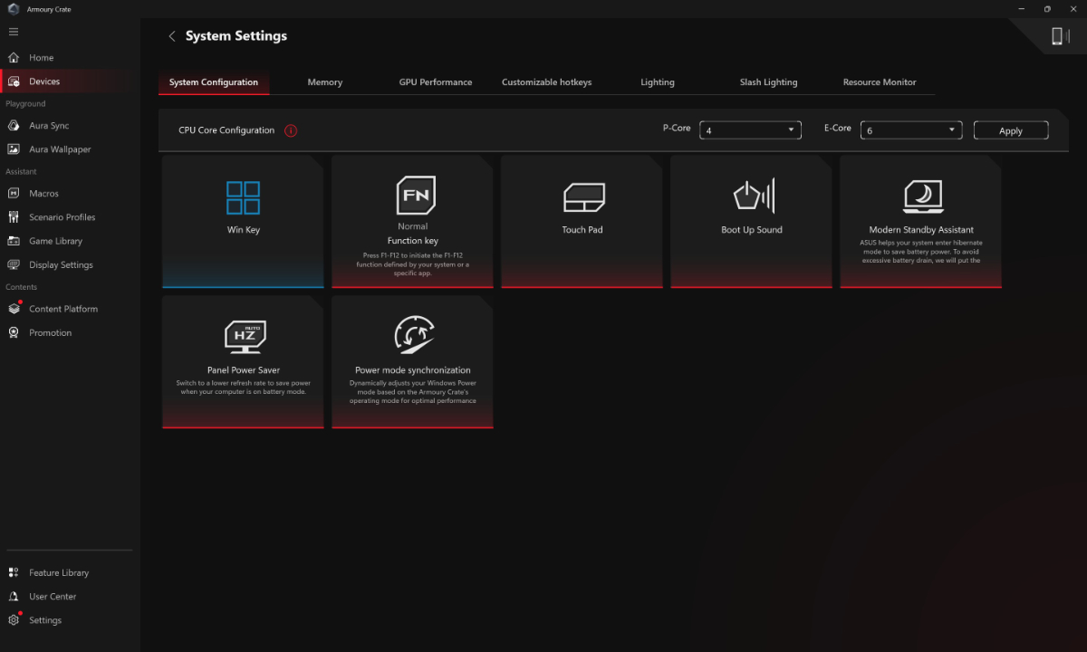The width and height of the screenshot is (1087, 652).
Task: Click Game Library label
Action: [x=55, y=241]
